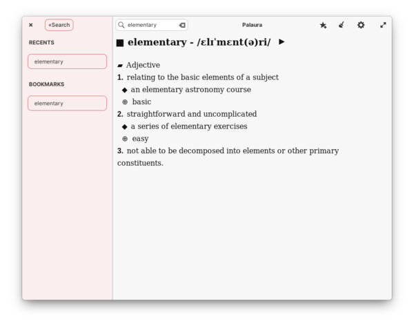Viewport: 414px width, 328px height.
Task: Click the synonym link basic
Action: click(x=141, y=102)
